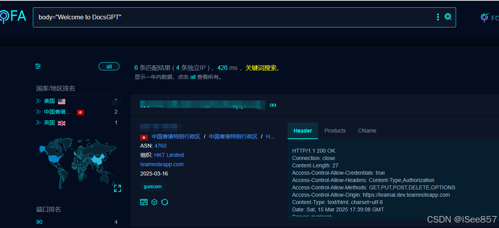Click the icon at the top right corner
Image resolution: width=499 pixels, height=228 pixels.
click(x=484, y=17)
